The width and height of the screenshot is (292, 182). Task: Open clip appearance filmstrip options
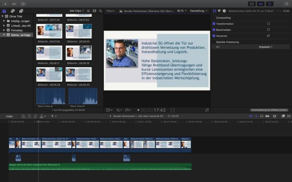tap(94, 11)
